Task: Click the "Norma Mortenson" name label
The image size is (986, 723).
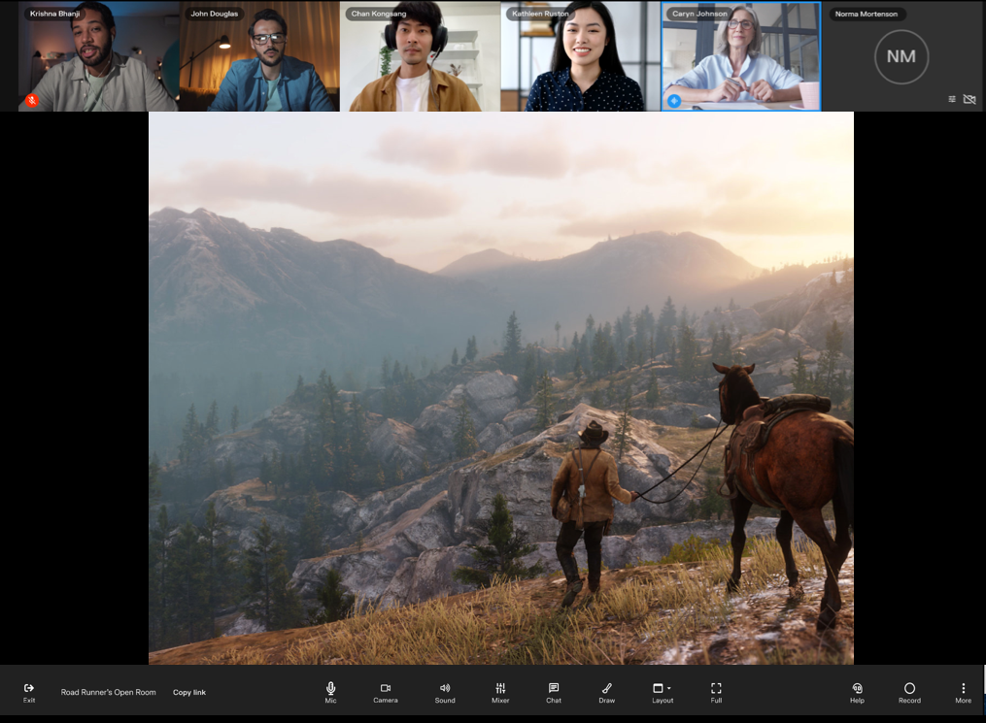Action: [x=867, y=14]
